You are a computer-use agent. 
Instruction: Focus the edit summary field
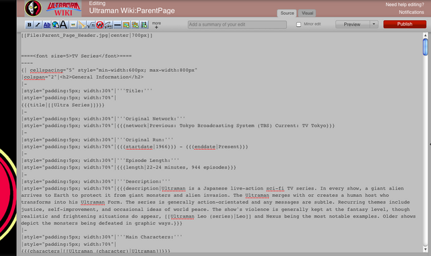coord(237,24)
